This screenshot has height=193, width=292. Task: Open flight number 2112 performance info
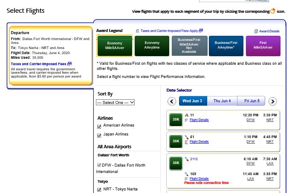[194, 159]
